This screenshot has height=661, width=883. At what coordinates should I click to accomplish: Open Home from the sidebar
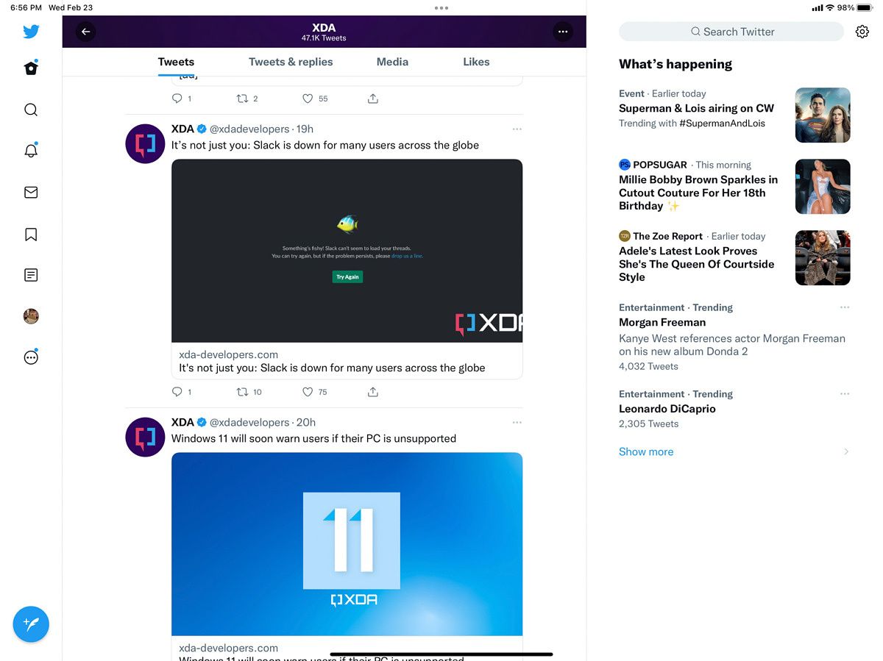pos(31,68)
